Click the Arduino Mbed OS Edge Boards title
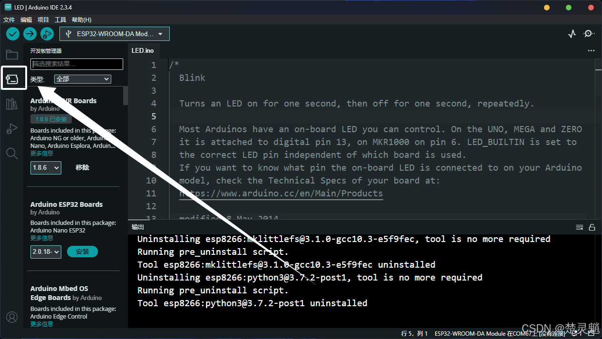 click(x=59, y=293)
